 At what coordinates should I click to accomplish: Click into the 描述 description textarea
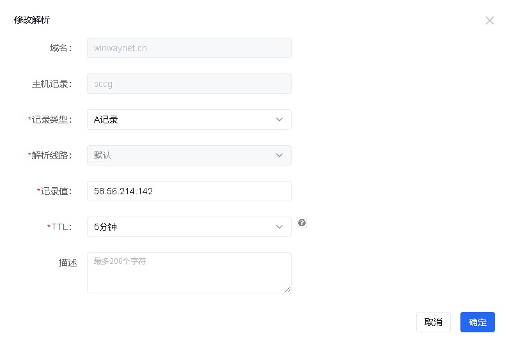point(189,273)
